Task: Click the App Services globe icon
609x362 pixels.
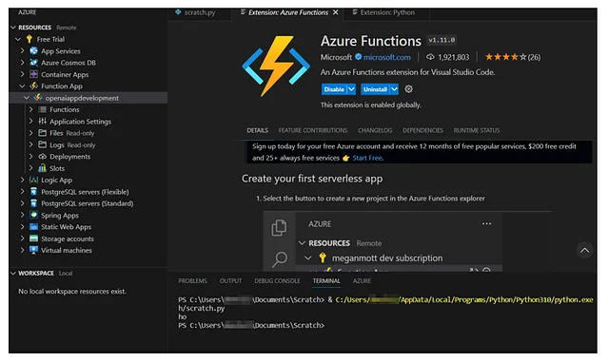Action: click(x=34, y=50)
